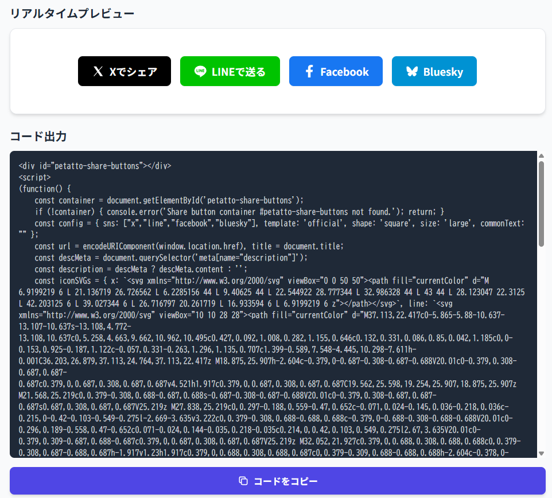Click the <script> tag line in code

tap(34, 177)
